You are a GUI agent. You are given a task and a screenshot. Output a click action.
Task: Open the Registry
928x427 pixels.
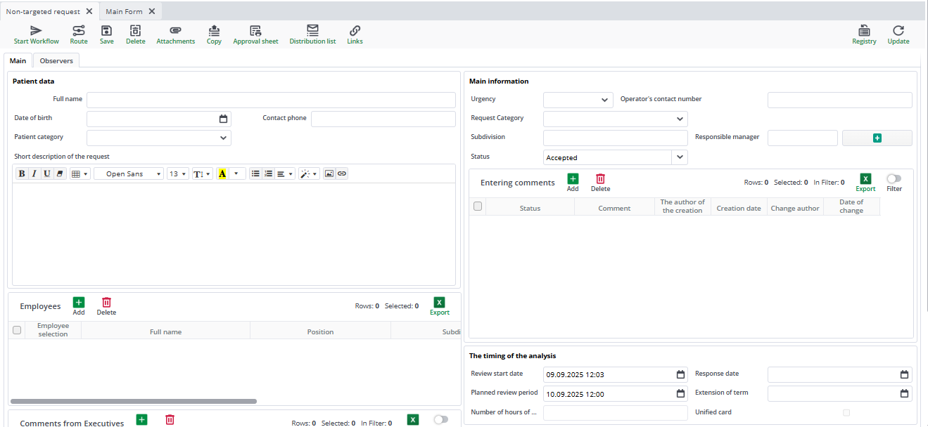864,31
